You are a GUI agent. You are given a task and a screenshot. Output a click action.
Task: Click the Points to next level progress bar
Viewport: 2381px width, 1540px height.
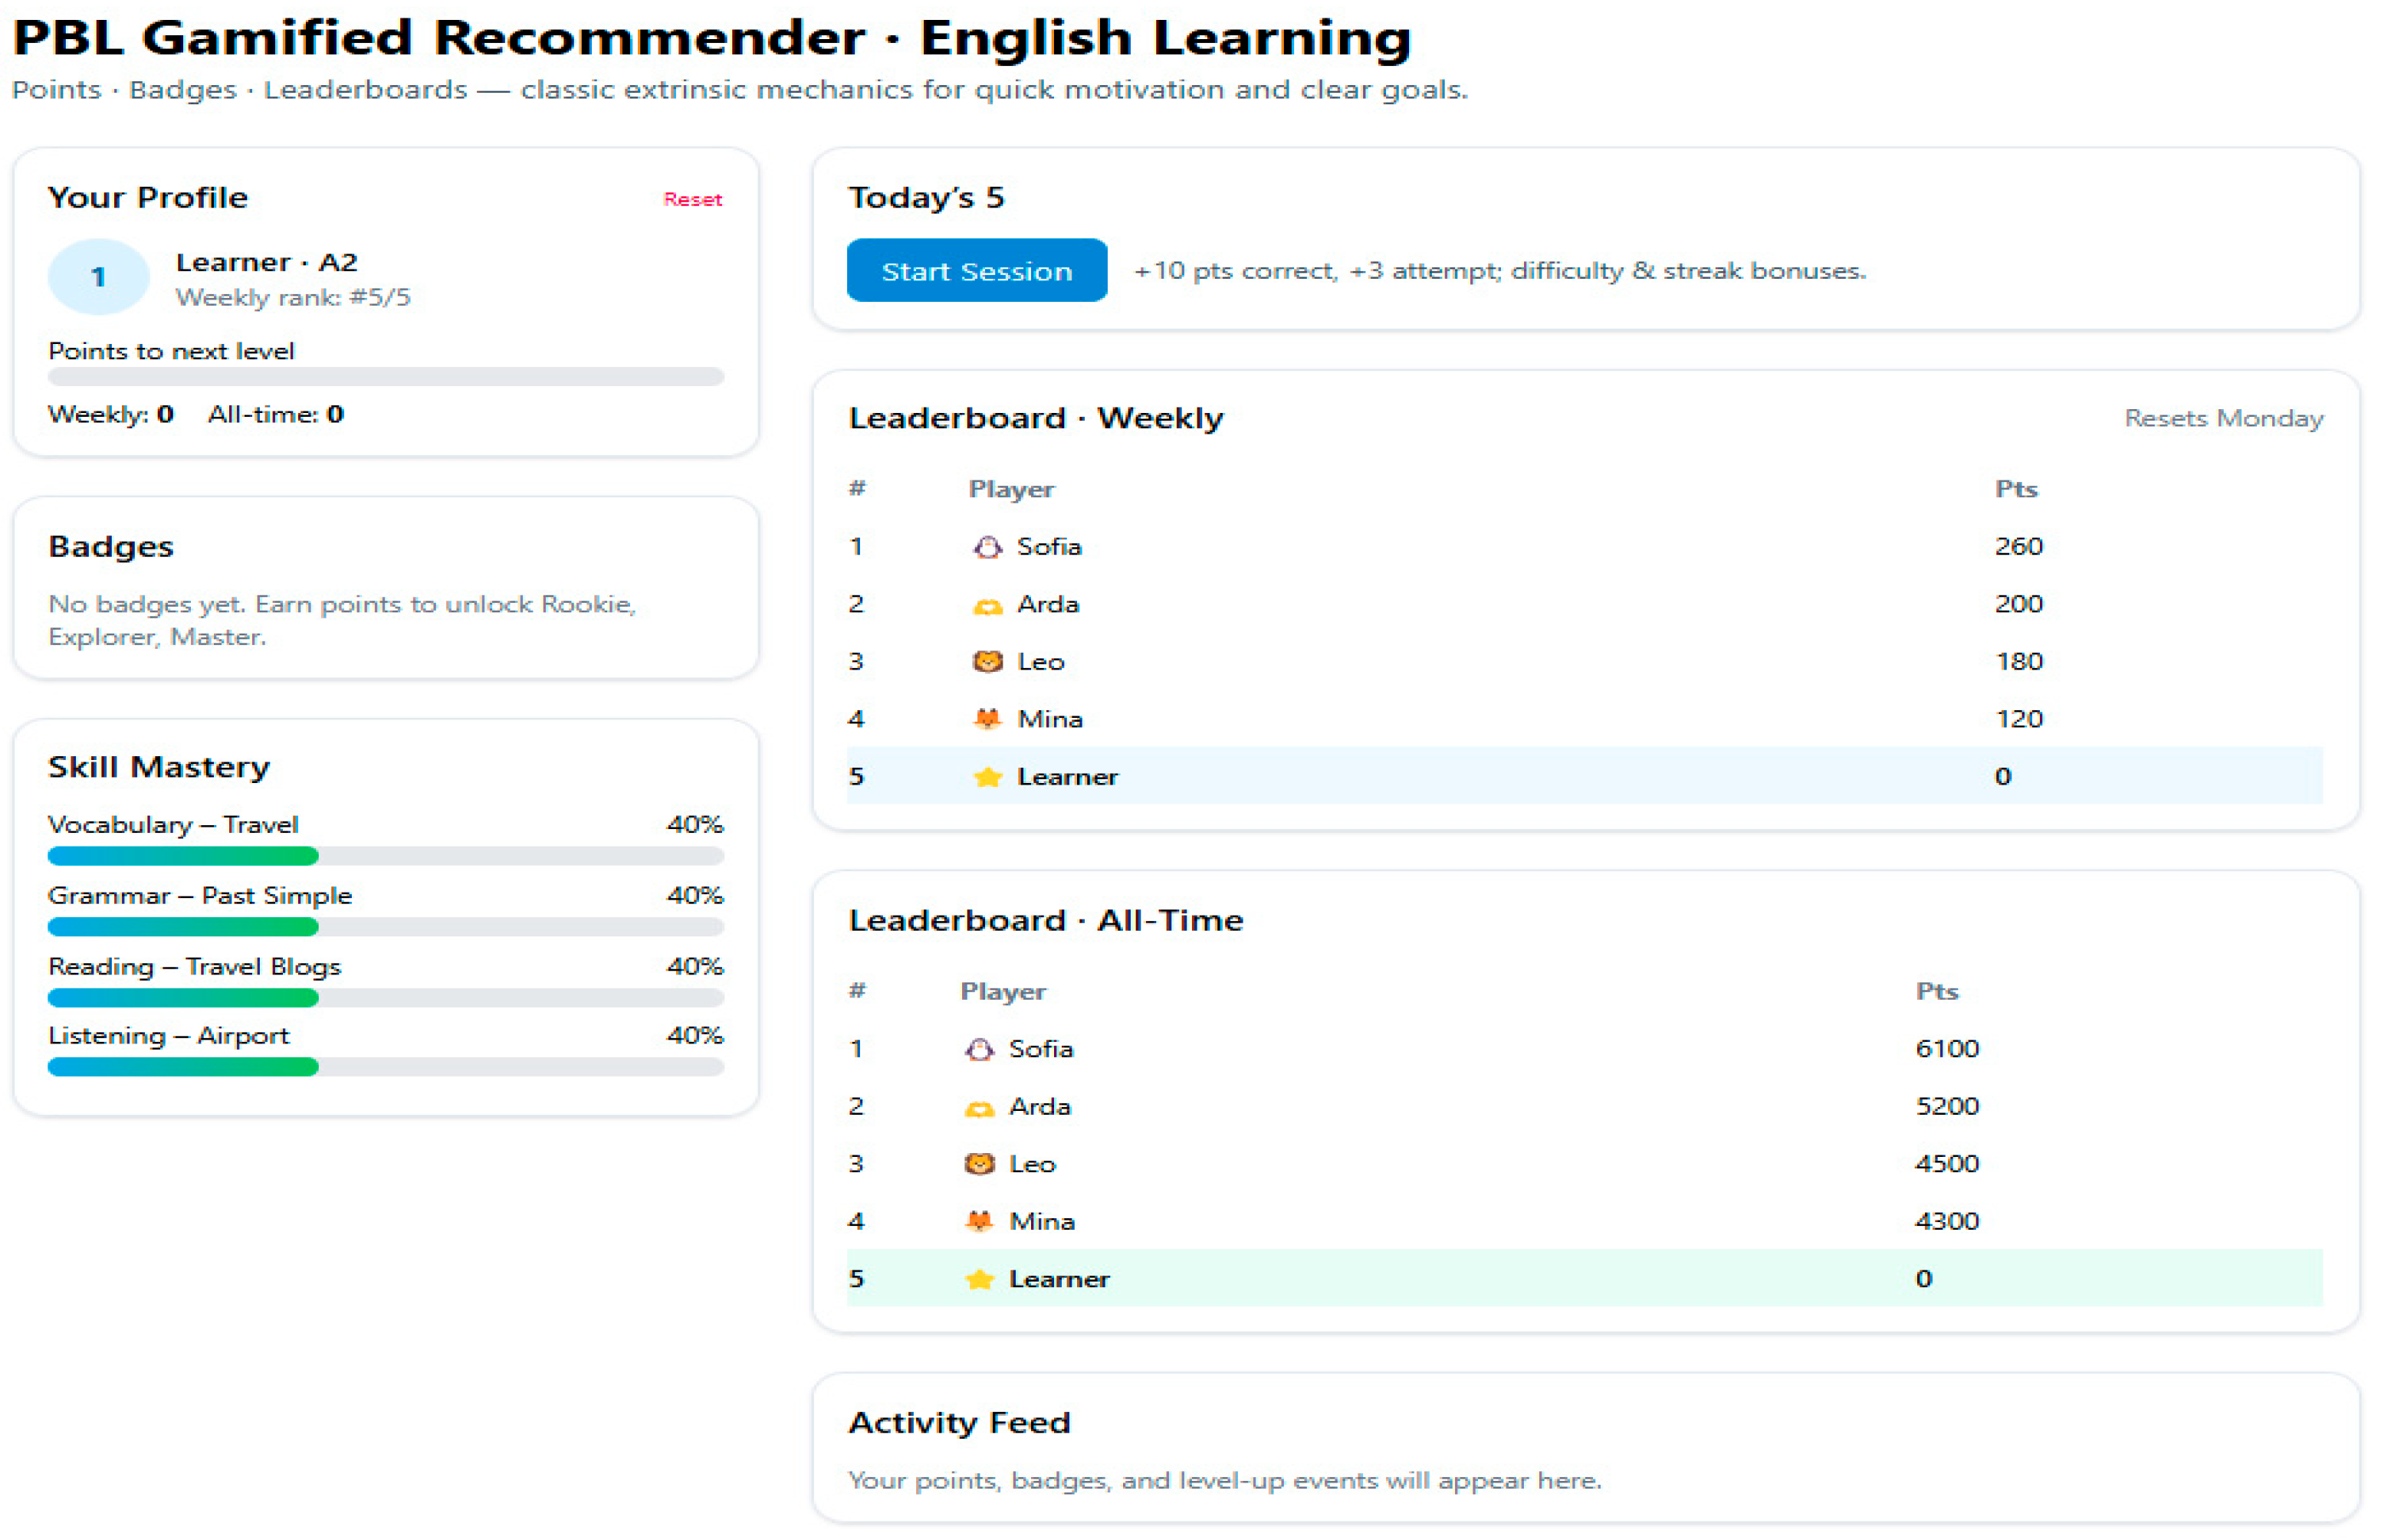pos(385,377)
